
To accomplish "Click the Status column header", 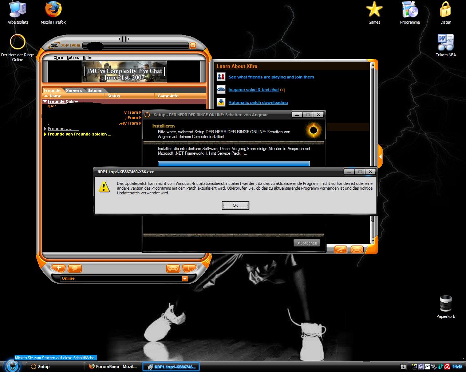I will pyautogui.click(x=130, y=96).
